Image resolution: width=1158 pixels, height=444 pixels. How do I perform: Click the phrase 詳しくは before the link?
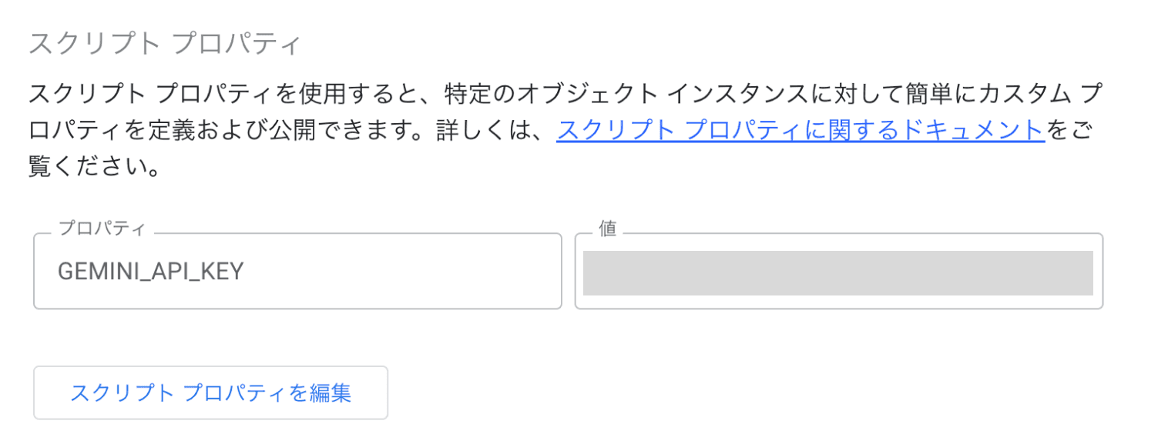[487, 131]
